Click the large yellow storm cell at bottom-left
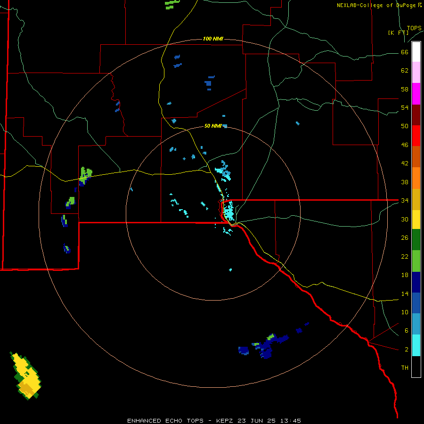Screen dimensions: 424x424 pos(26,376)
